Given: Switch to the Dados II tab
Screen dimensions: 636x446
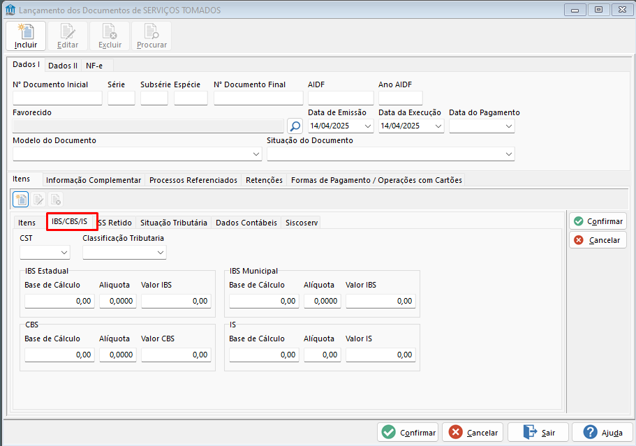Looking at the screenshot, I should [x=62, y=66].
